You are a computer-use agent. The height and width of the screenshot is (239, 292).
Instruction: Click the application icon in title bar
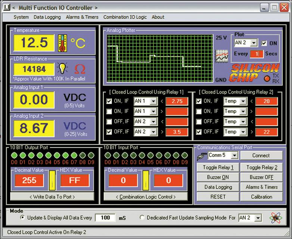pos(7,7)
